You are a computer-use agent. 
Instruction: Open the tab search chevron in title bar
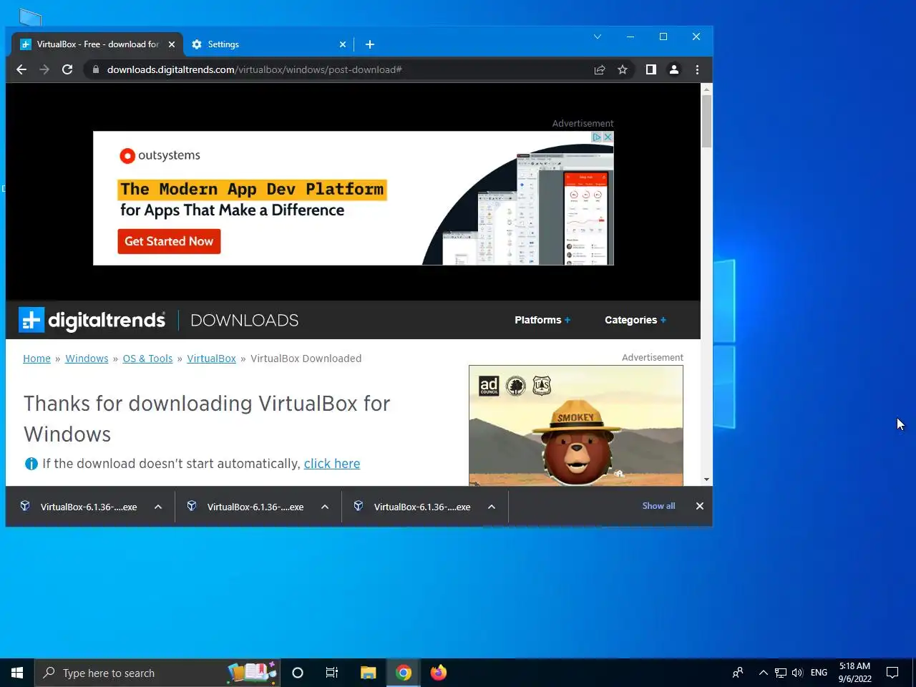[598, 36]
